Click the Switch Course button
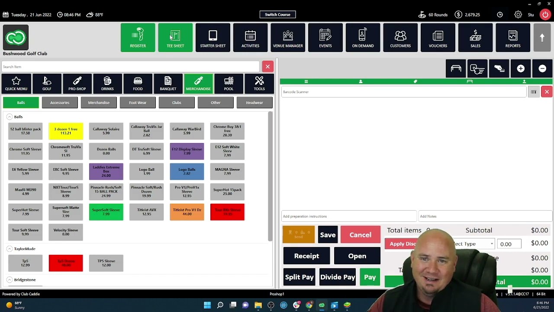 pyautogui.click(x=277, y=15)
